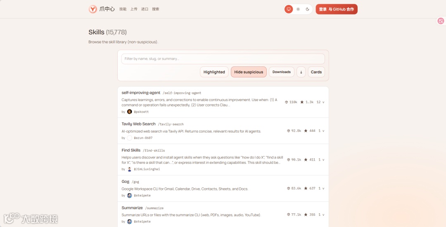Image resolution: width=446 pixels, height=227 pixels.
Task: Click star icon next to 637
Action: tap(306, 188)
